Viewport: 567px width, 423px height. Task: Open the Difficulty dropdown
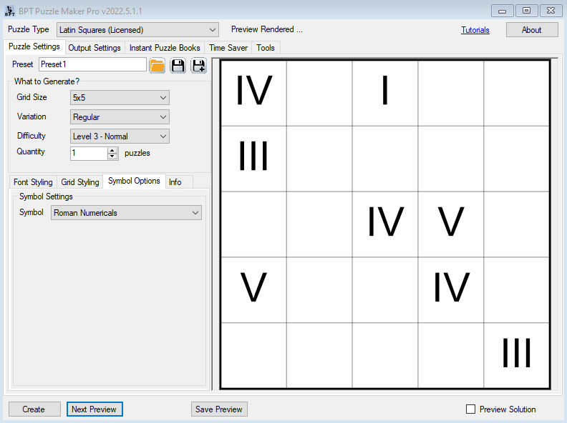(x=120, y=136)
